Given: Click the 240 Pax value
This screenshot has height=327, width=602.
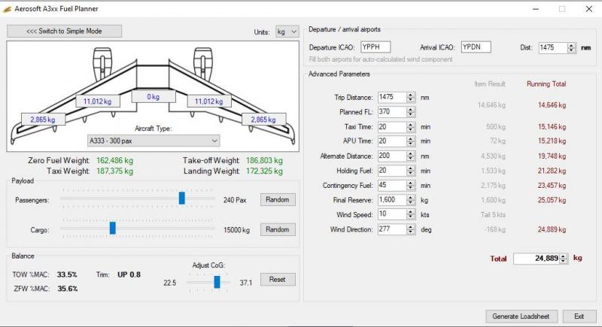Looking at the screenshot, I should (x=235, y=200).
